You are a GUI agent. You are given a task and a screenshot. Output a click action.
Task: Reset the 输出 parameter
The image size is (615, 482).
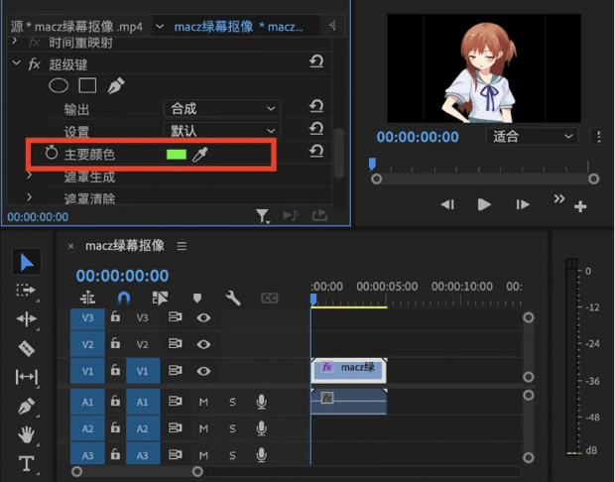pos(316,106)
